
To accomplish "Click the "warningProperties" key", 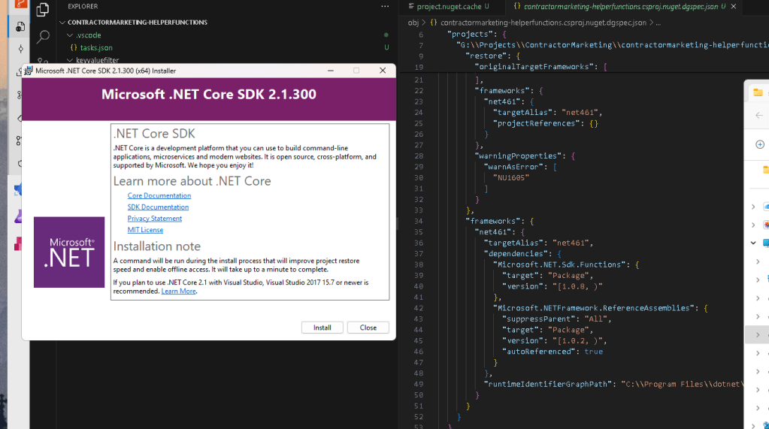I will point(518,156).
